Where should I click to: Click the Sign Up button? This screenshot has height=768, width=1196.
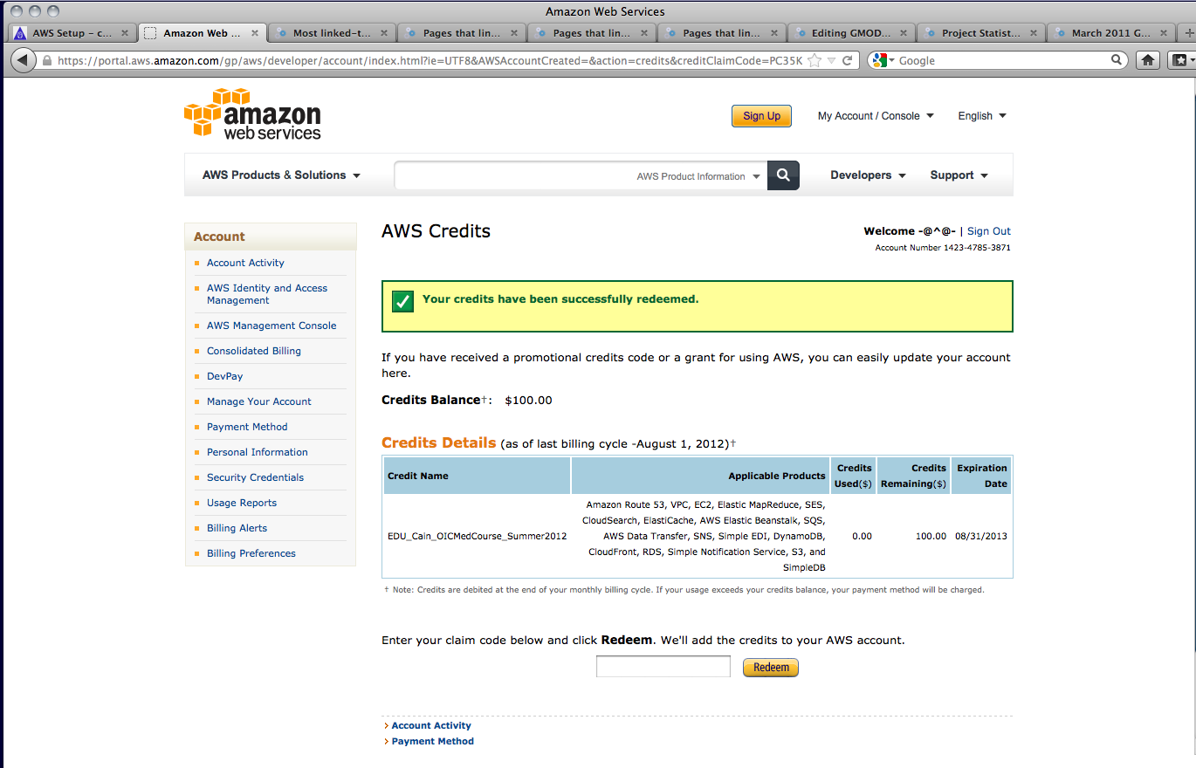[761, 116]
